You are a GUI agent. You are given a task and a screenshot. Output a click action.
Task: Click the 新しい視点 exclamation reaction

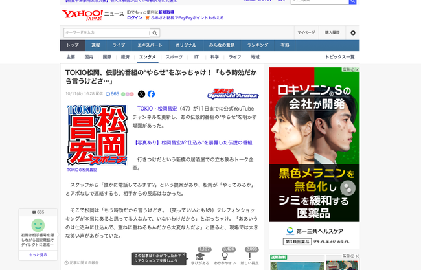click(250, 257)
